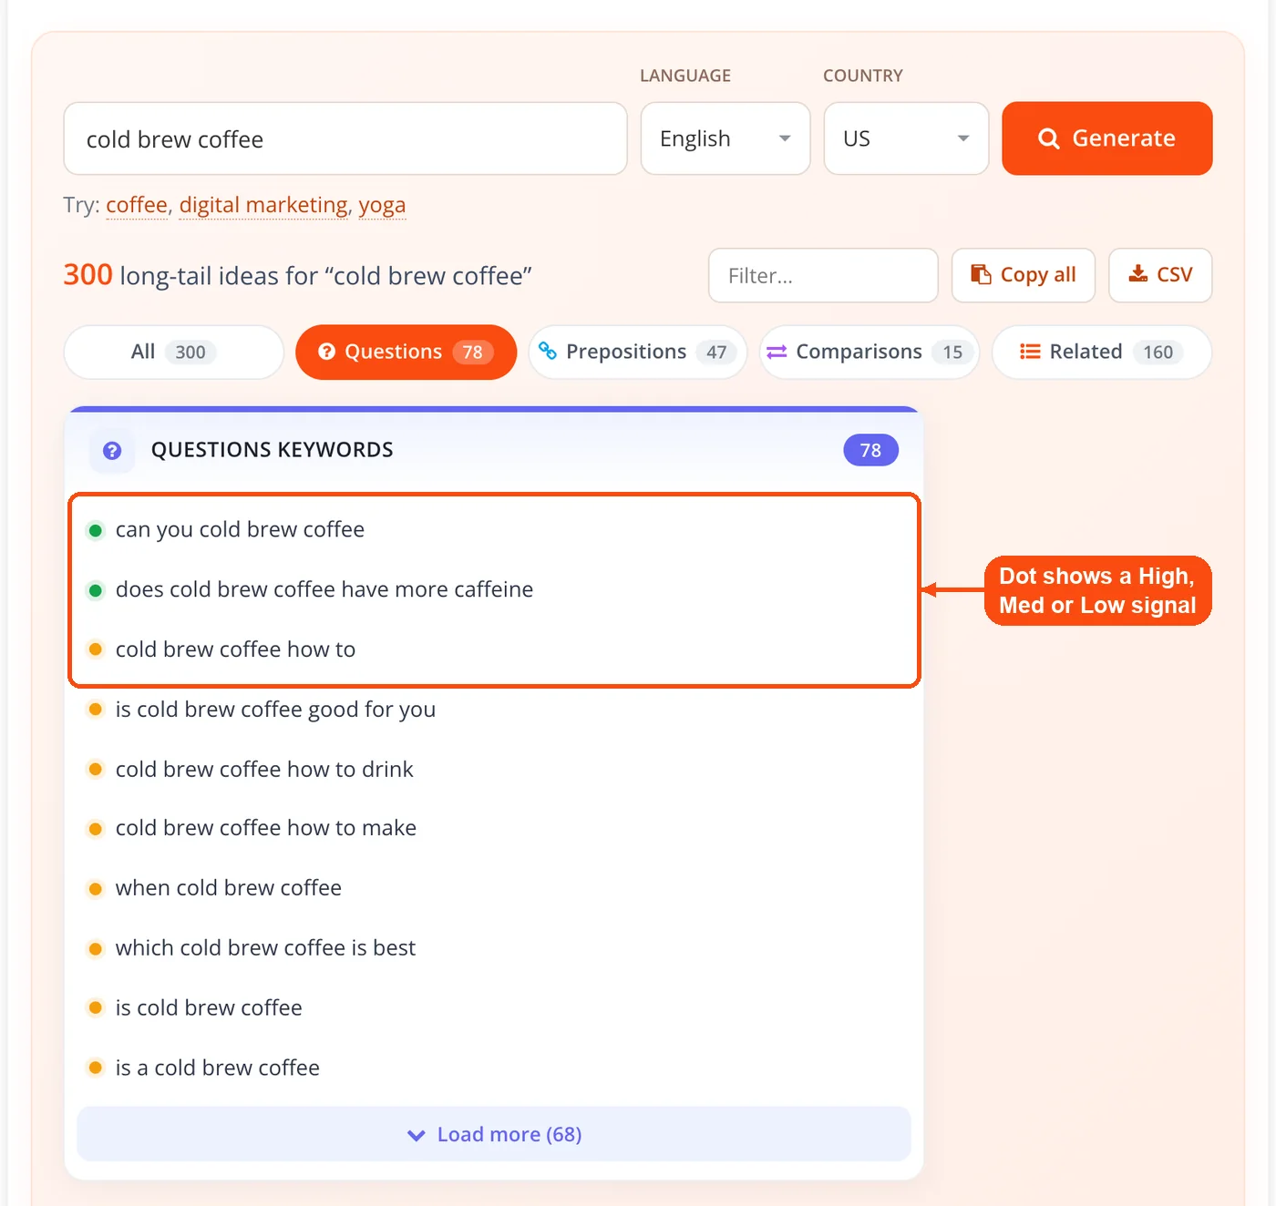
Task: Click keyword 'cold brew coffee how to'
Action: tap(235, 649)
